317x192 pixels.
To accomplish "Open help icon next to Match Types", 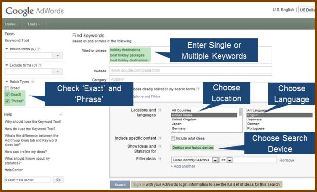I will tap(33, 82).
